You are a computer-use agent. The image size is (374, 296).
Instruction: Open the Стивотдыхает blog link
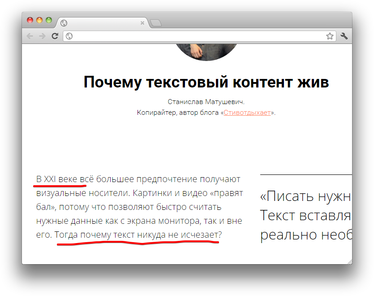pyautogui.click(x=247, y=113)
